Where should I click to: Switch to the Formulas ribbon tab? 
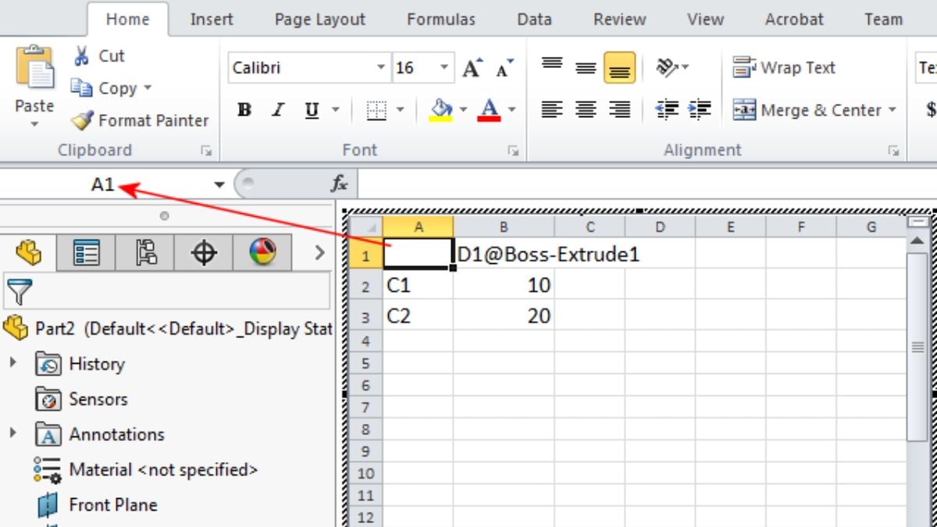[x=441, y=20]
